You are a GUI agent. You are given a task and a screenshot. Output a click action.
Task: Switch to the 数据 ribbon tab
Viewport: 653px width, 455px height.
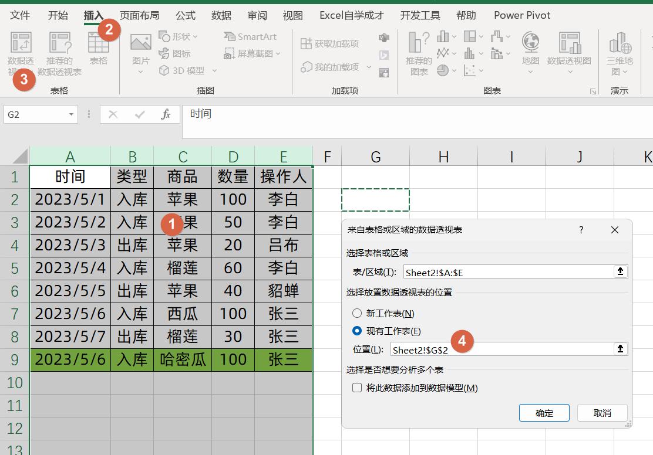221,15
